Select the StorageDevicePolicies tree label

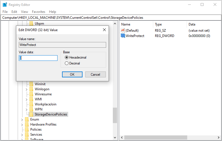51,114
